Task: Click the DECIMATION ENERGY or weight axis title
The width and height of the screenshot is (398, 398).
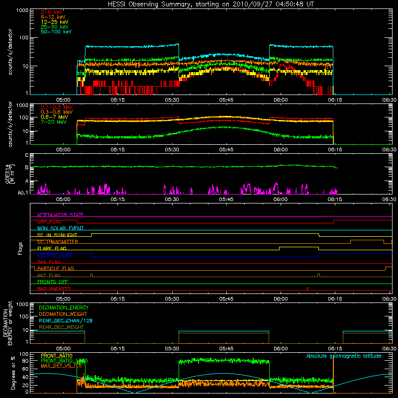Action: tap(7, 323)
